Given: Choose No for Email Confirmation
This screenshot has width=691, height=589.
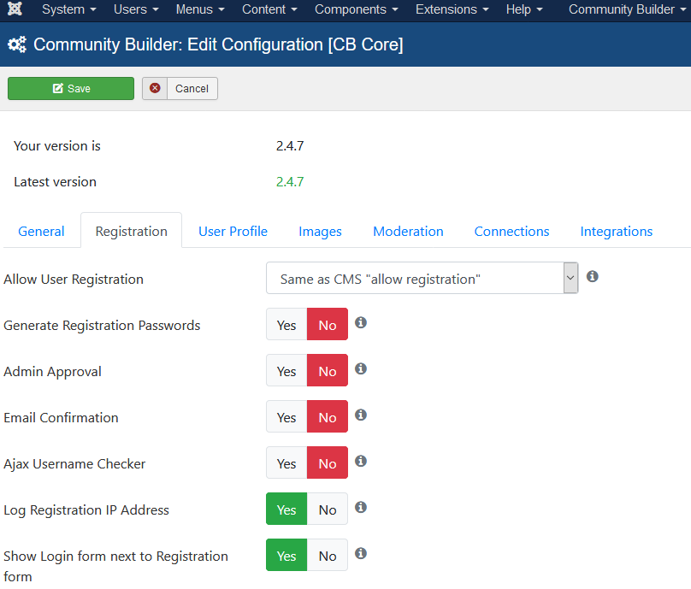Looking at the screenshot, I should [x=328, y=417].
